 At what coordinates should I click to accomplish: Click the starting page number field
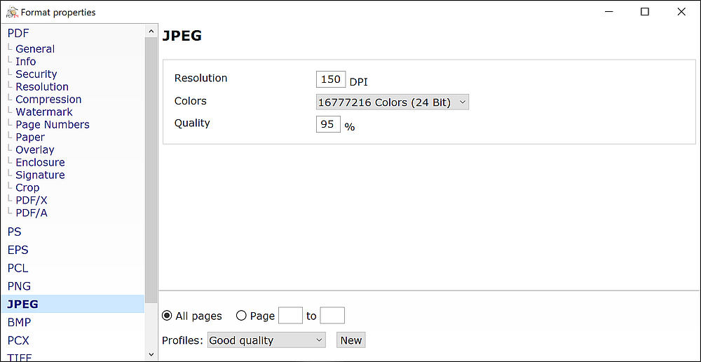291,316
